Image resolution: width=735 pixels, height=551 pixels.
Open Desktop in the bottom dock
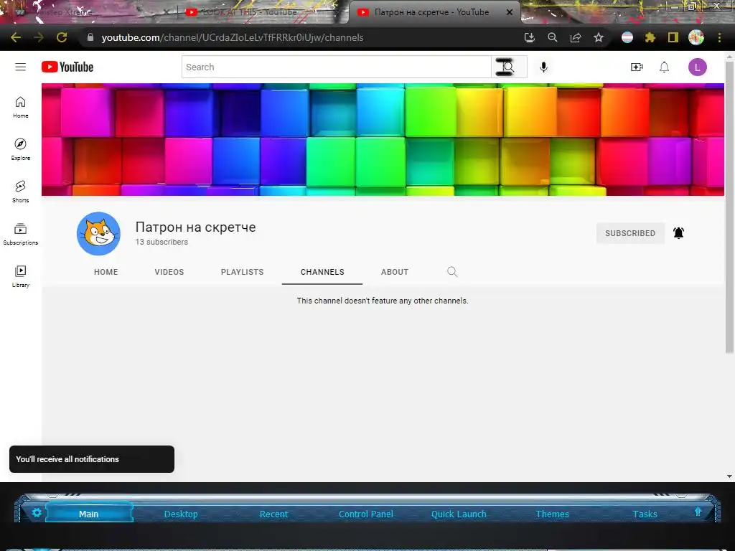coord(181,514)
